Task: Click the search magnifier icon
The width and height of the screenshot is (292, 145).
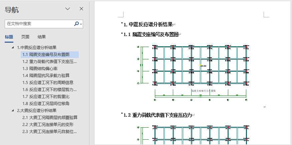Action: point(76,24)
